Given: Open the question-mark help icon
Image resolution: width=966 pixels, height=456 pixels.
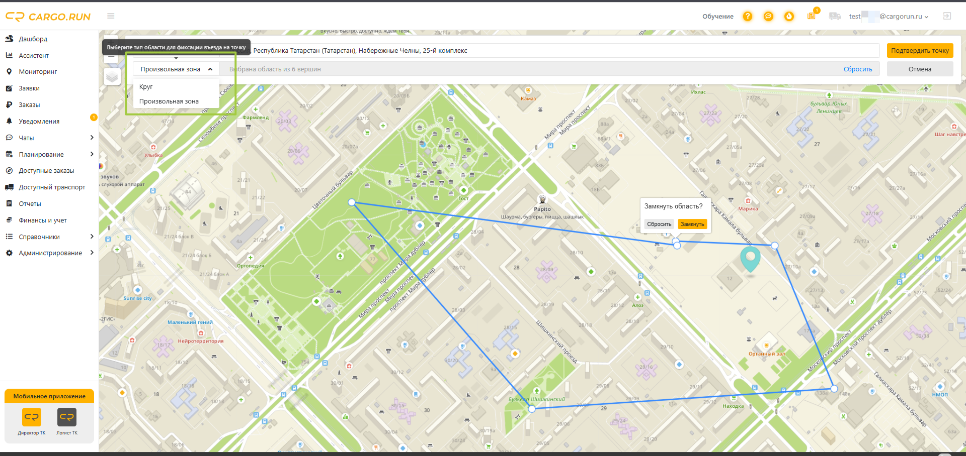Looking at the screenshot, I should [748, 16].
